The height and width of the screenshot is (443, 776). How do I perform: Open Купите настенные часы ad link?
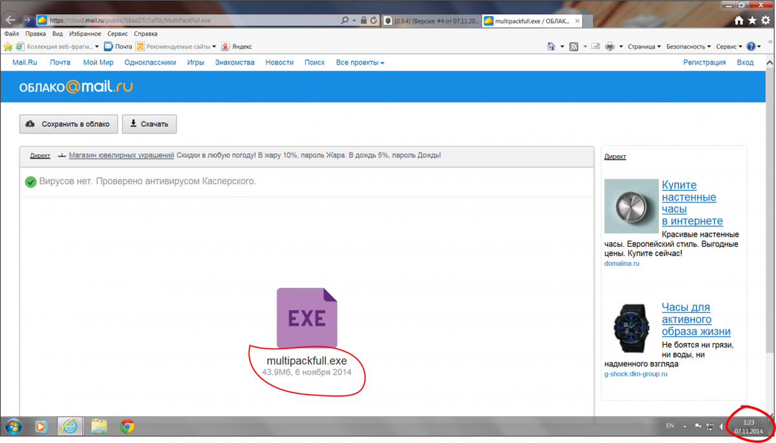[x=692, y=203]
